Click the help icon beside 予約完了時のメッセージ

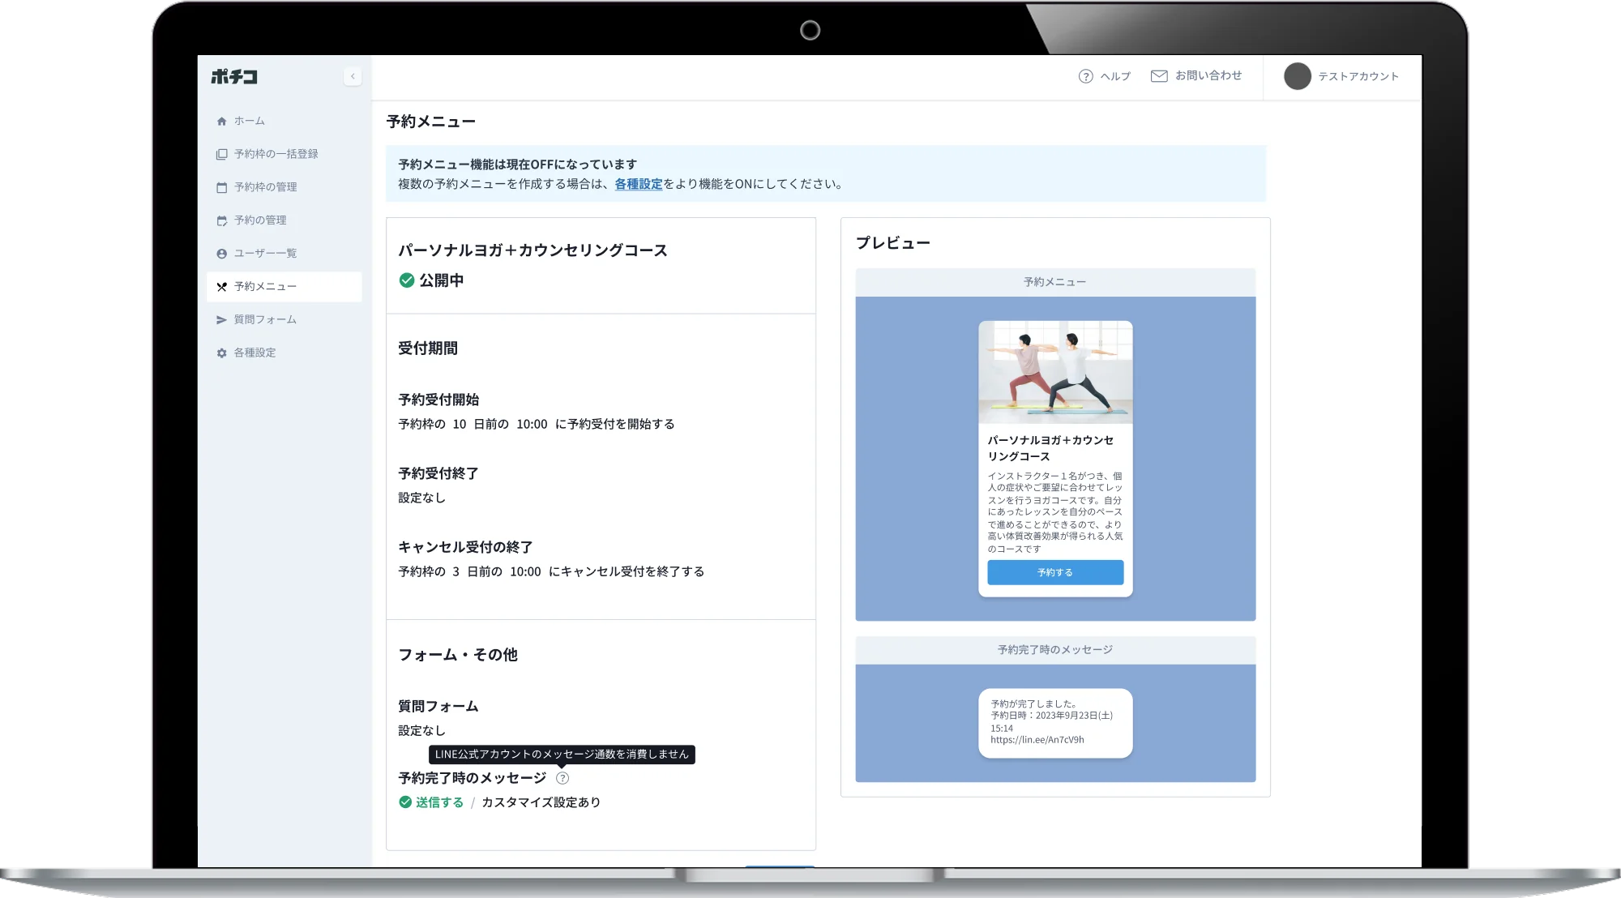[562, 778]
